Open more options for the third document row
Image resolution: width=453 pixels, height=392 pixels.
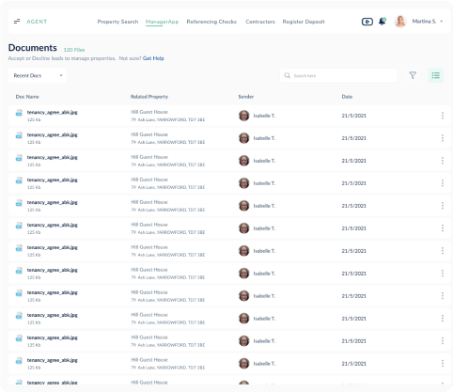[x=443, y=161]
